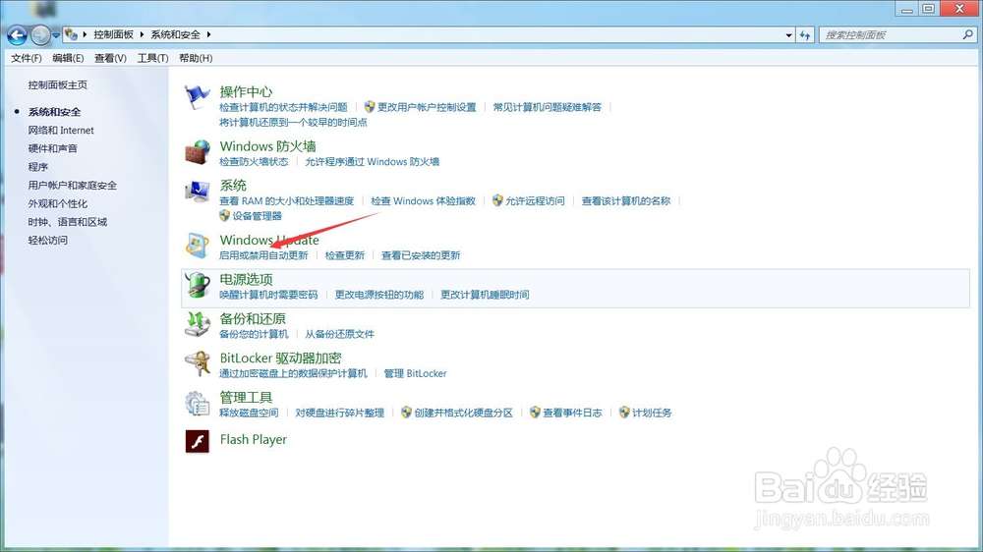Click shield icon beside 创建并格式化硬盘分区

coord(406,413)
